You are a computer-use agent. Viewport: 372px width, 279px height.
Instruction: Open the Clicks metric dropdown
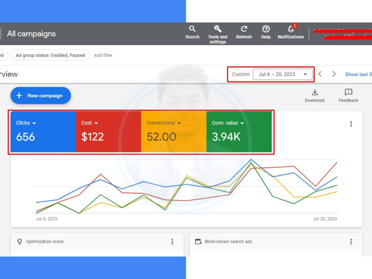click(x=26, y=123)
